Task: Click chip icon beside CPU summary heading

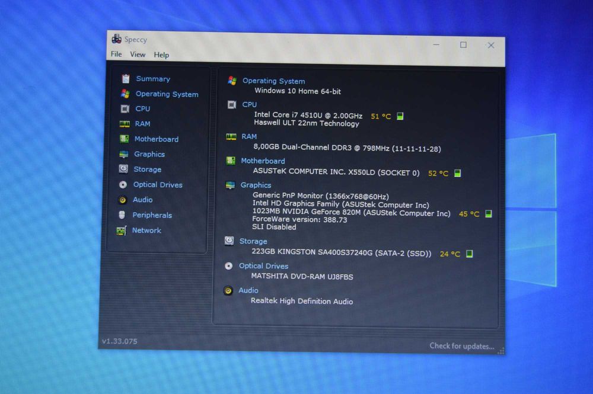Action: coord(232,105)
